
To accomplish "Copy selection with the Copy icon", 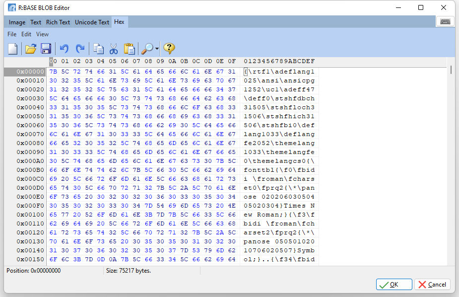I will pyautogui.click(x=98, y=49).
